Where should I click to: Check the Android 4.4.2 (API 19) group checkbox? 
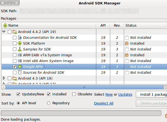point(9,32)
